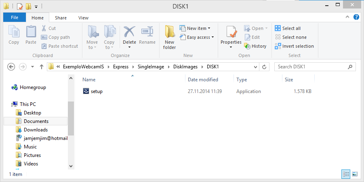Click the Properties icon
The width and height of the screenshot is (364, 182).
231,32
